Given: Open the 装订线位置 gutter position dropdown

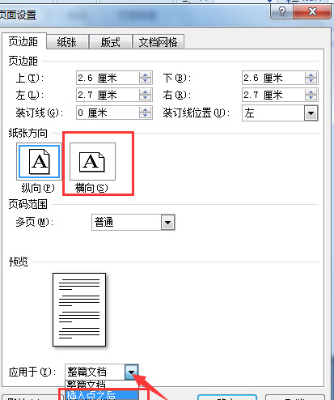Looking at the screenshot, I should tap(311, 113).
